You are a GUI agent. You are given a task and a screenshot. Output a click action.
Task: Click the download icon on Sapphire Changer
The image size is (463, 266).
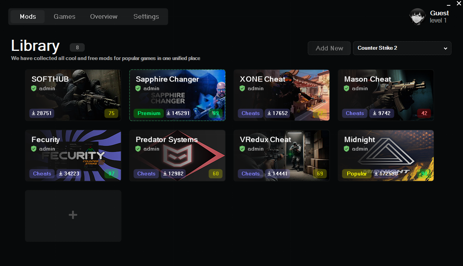tap(169, 113)
